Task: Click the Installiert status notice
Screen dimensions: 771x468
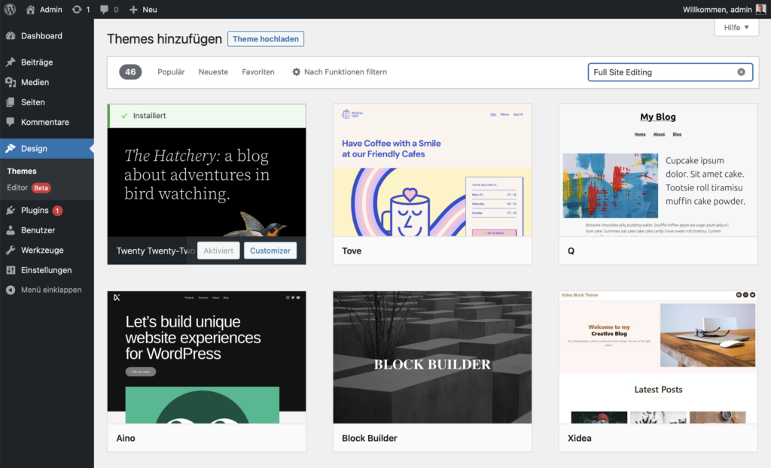Action: pos(206,116)
